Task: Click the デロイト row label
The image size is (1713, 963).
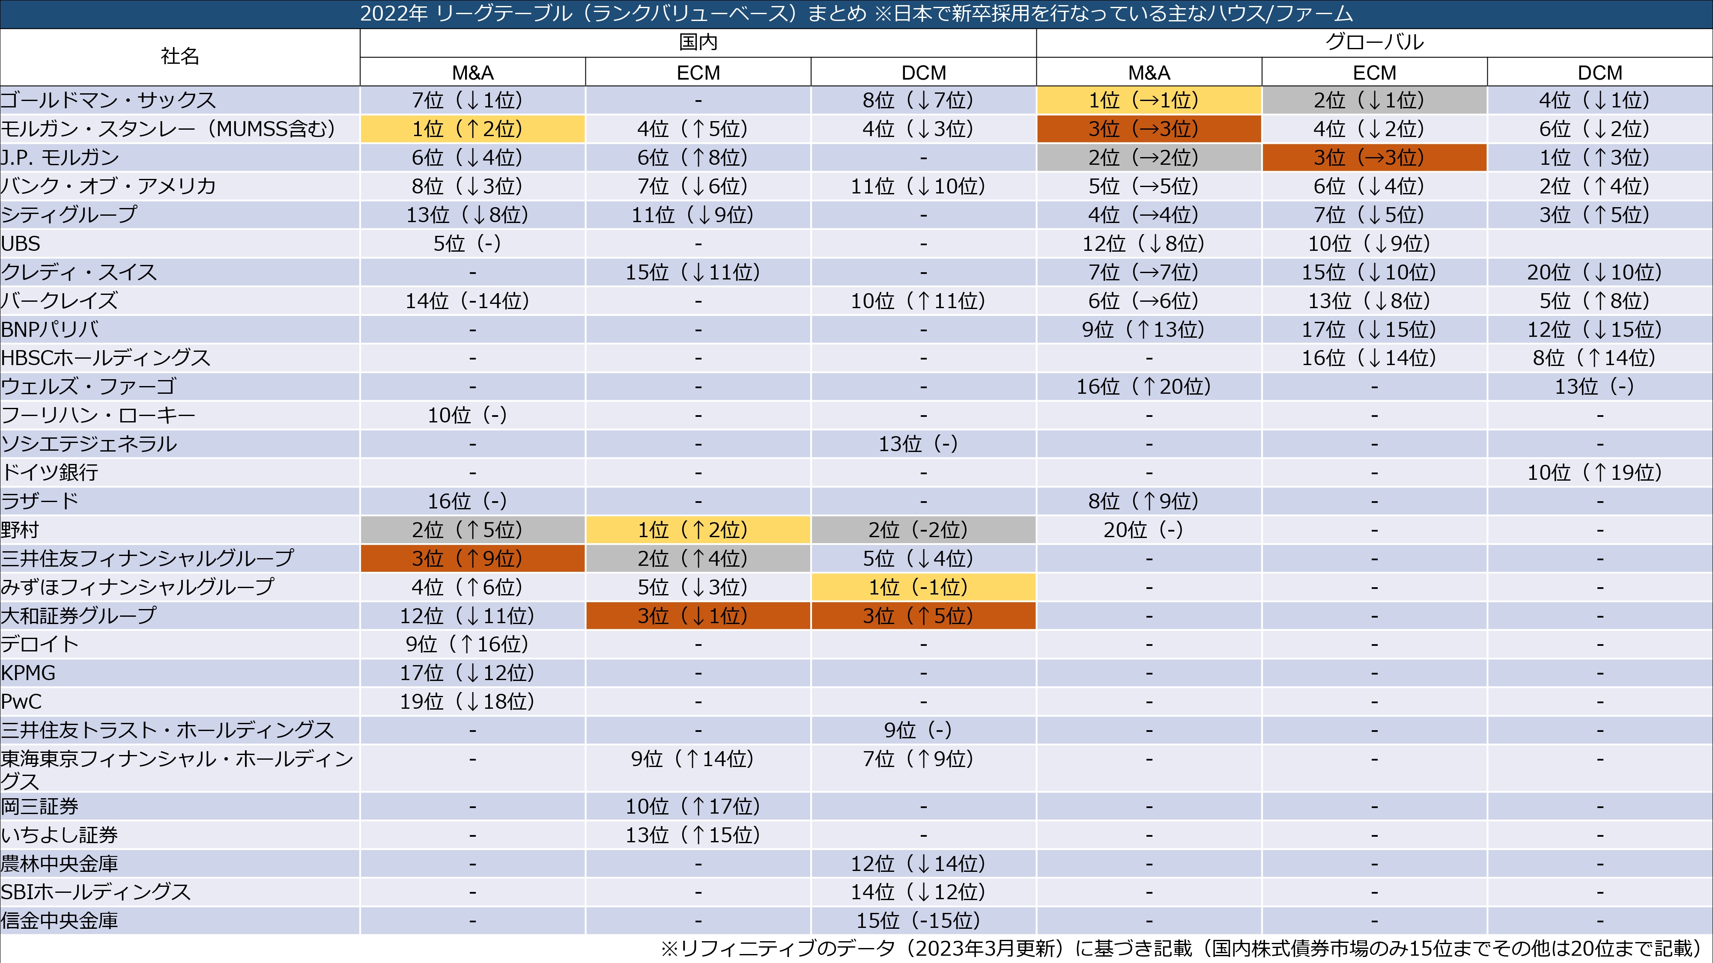Action: click(40, 645)
